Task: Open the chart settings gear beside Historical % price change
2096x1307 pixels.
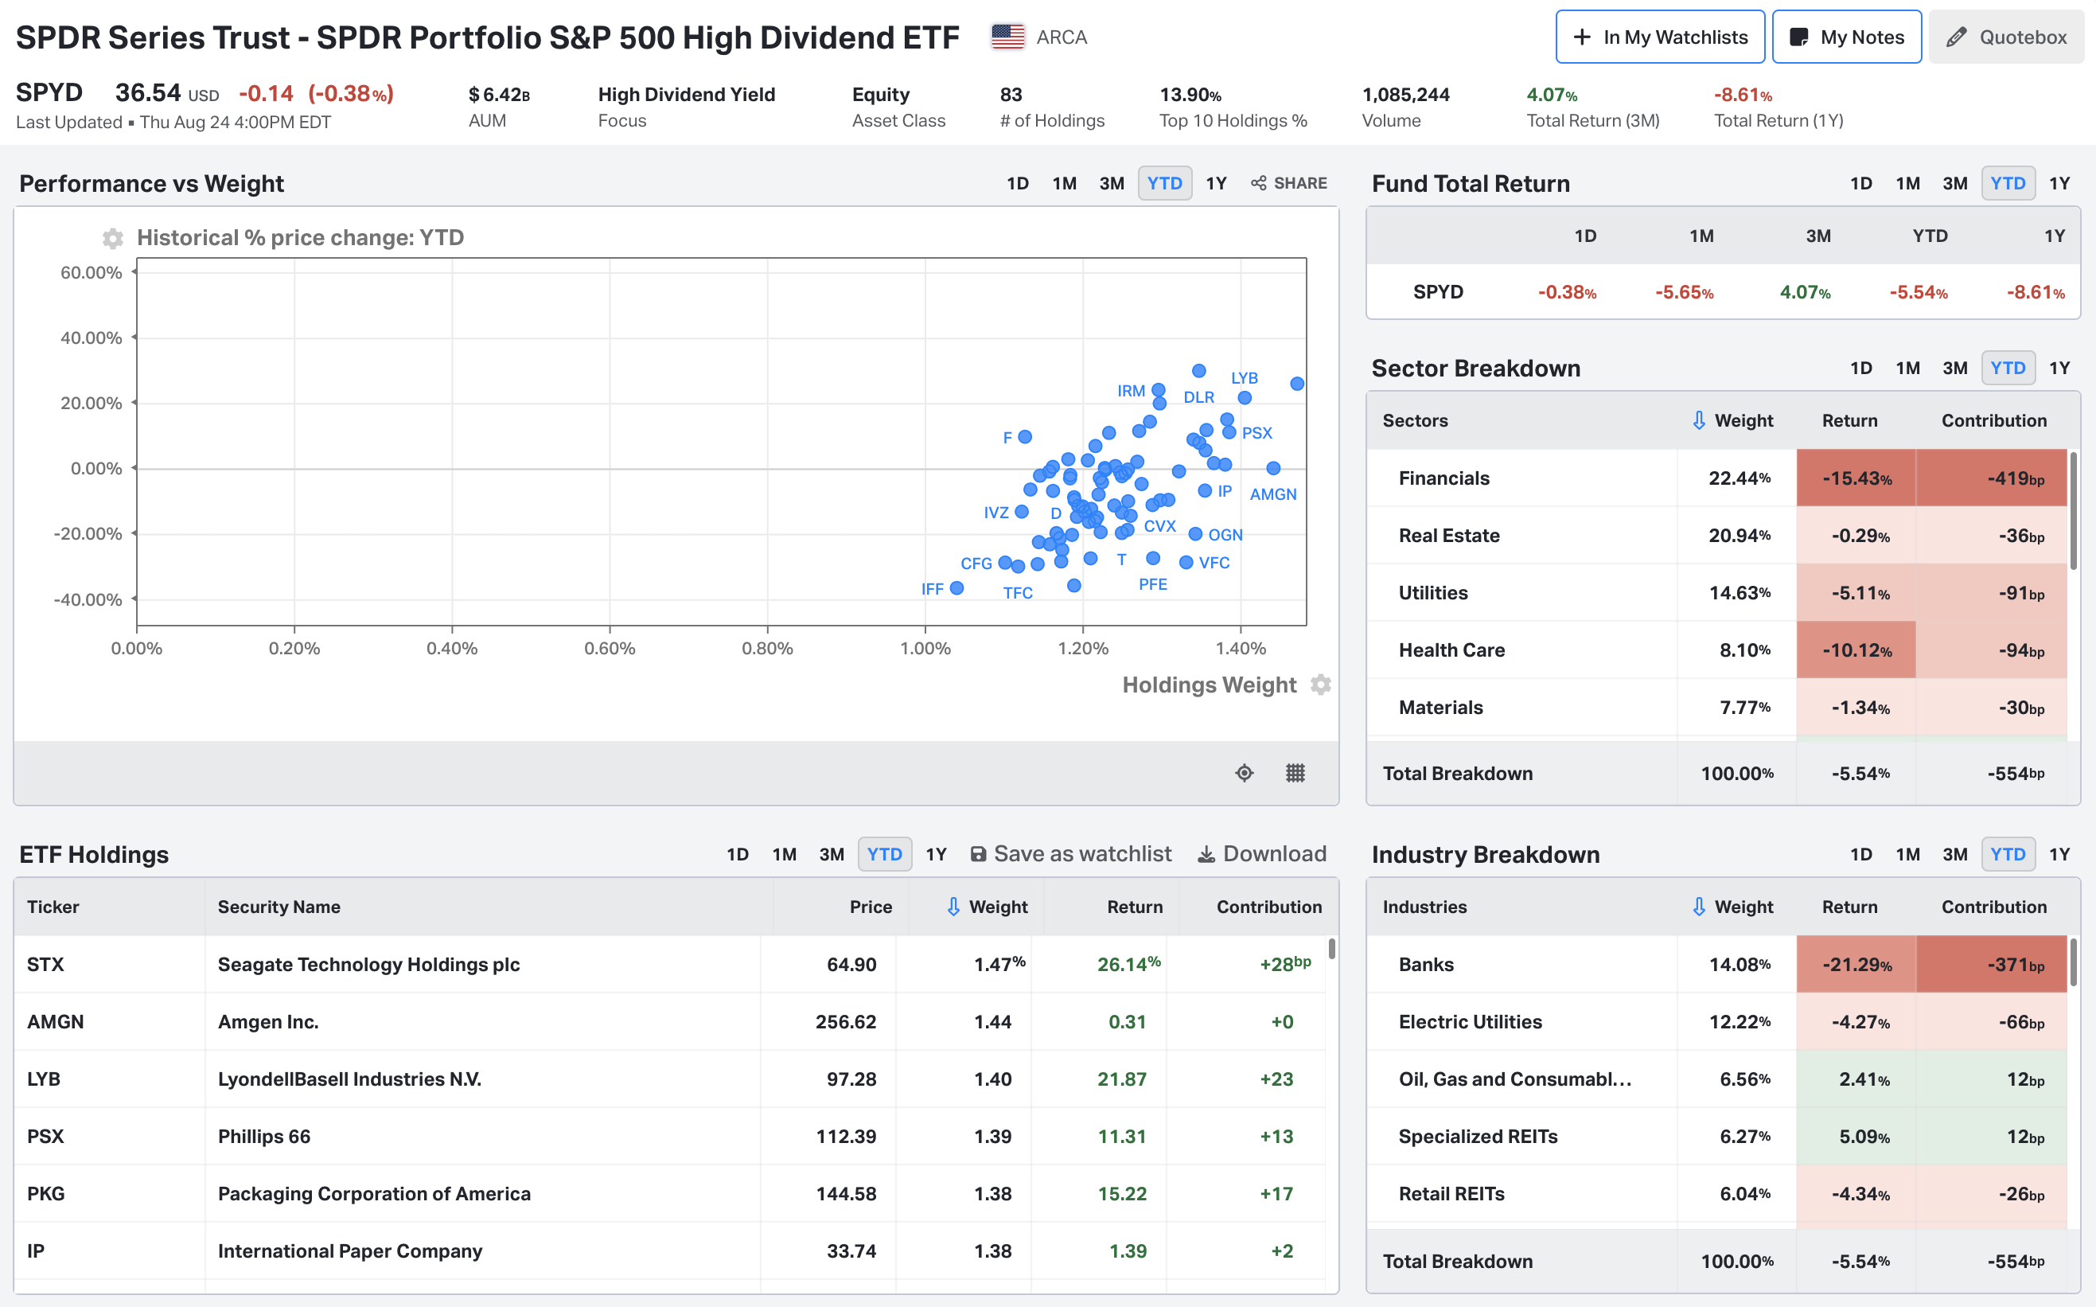Action: 112,238
